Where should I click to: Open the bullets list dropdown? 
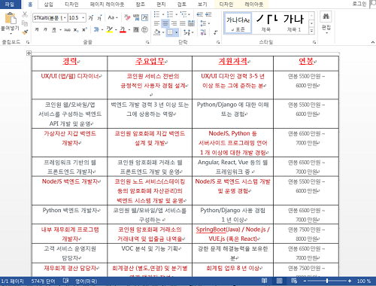pos(163,14)
